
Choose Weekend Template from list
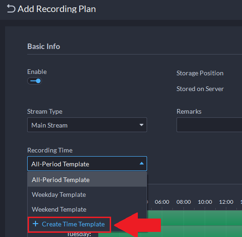click(x=87, y=209)
